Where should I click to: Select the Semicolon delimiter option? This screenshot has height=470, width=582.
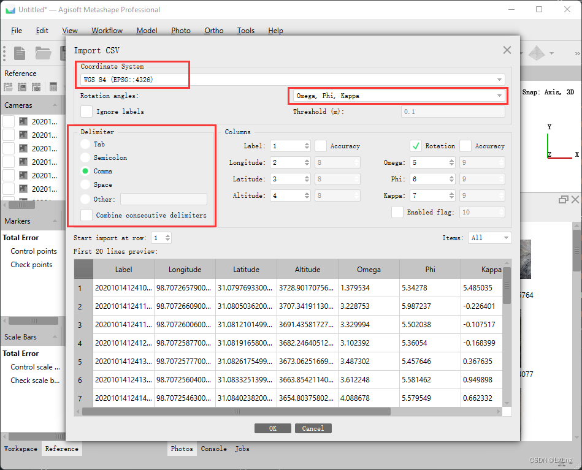[x=85, y=157]
